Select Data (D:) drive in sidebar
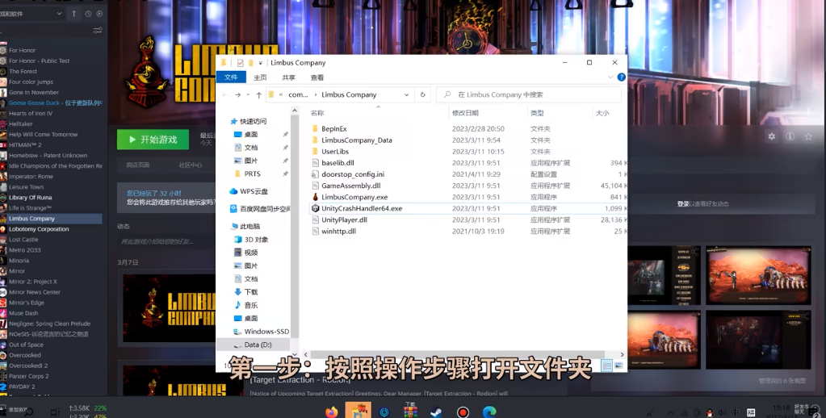This screenshot has width=826, height=418. coord(258,345)
